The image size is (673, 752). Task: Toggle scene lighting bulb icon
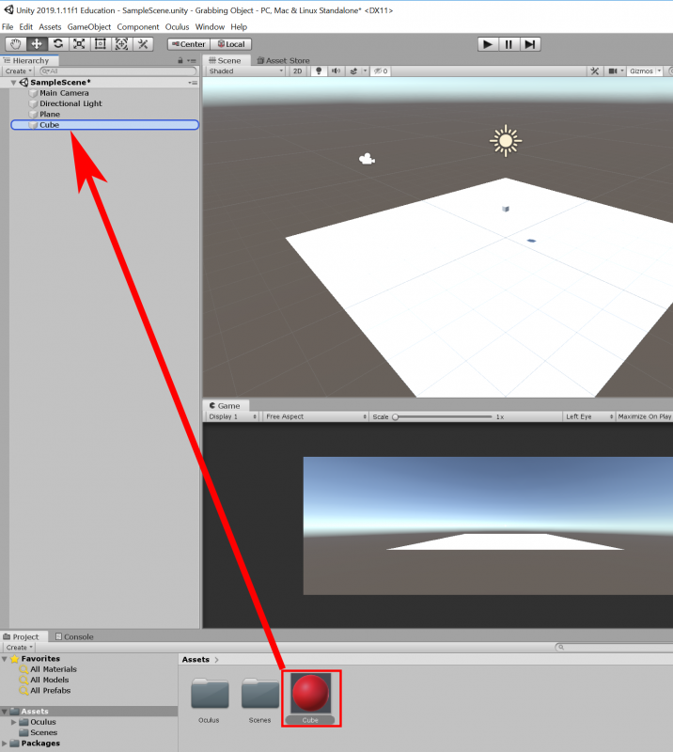[319, 71]
